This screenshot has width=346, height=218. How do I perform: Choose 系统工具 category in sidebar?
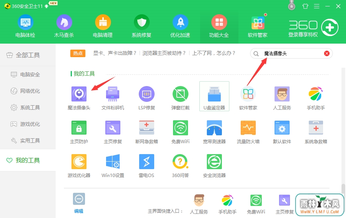(x=28, y=107)
